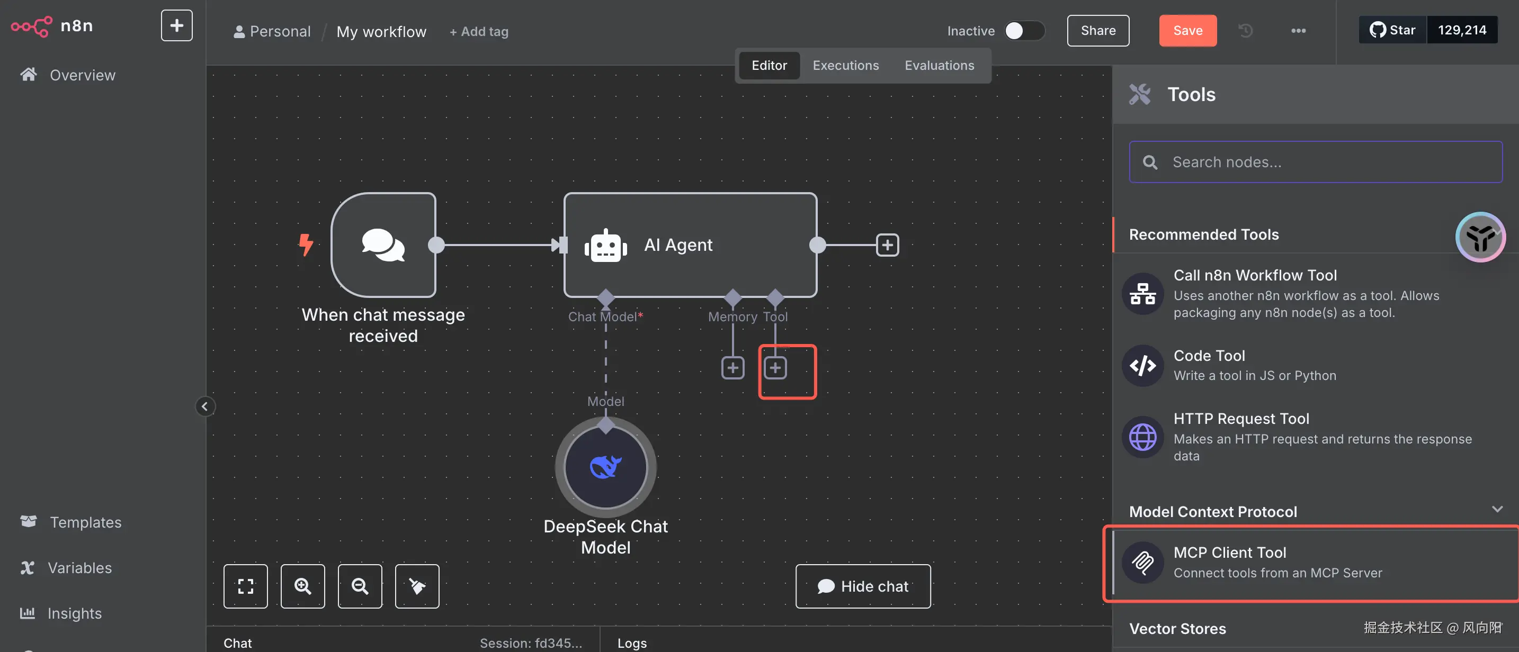
Task: Add a tool via Tool plus icon
Action: coord(775,368)
